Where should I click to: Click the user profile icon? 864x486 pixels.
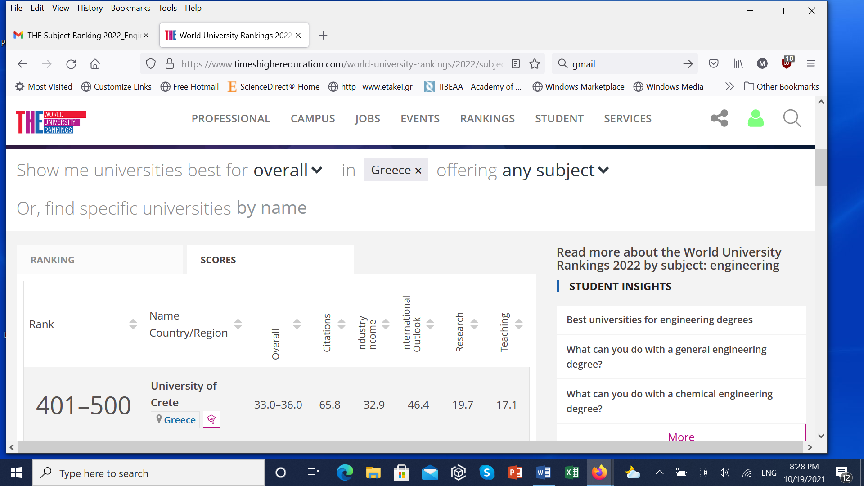click(756, 118)
